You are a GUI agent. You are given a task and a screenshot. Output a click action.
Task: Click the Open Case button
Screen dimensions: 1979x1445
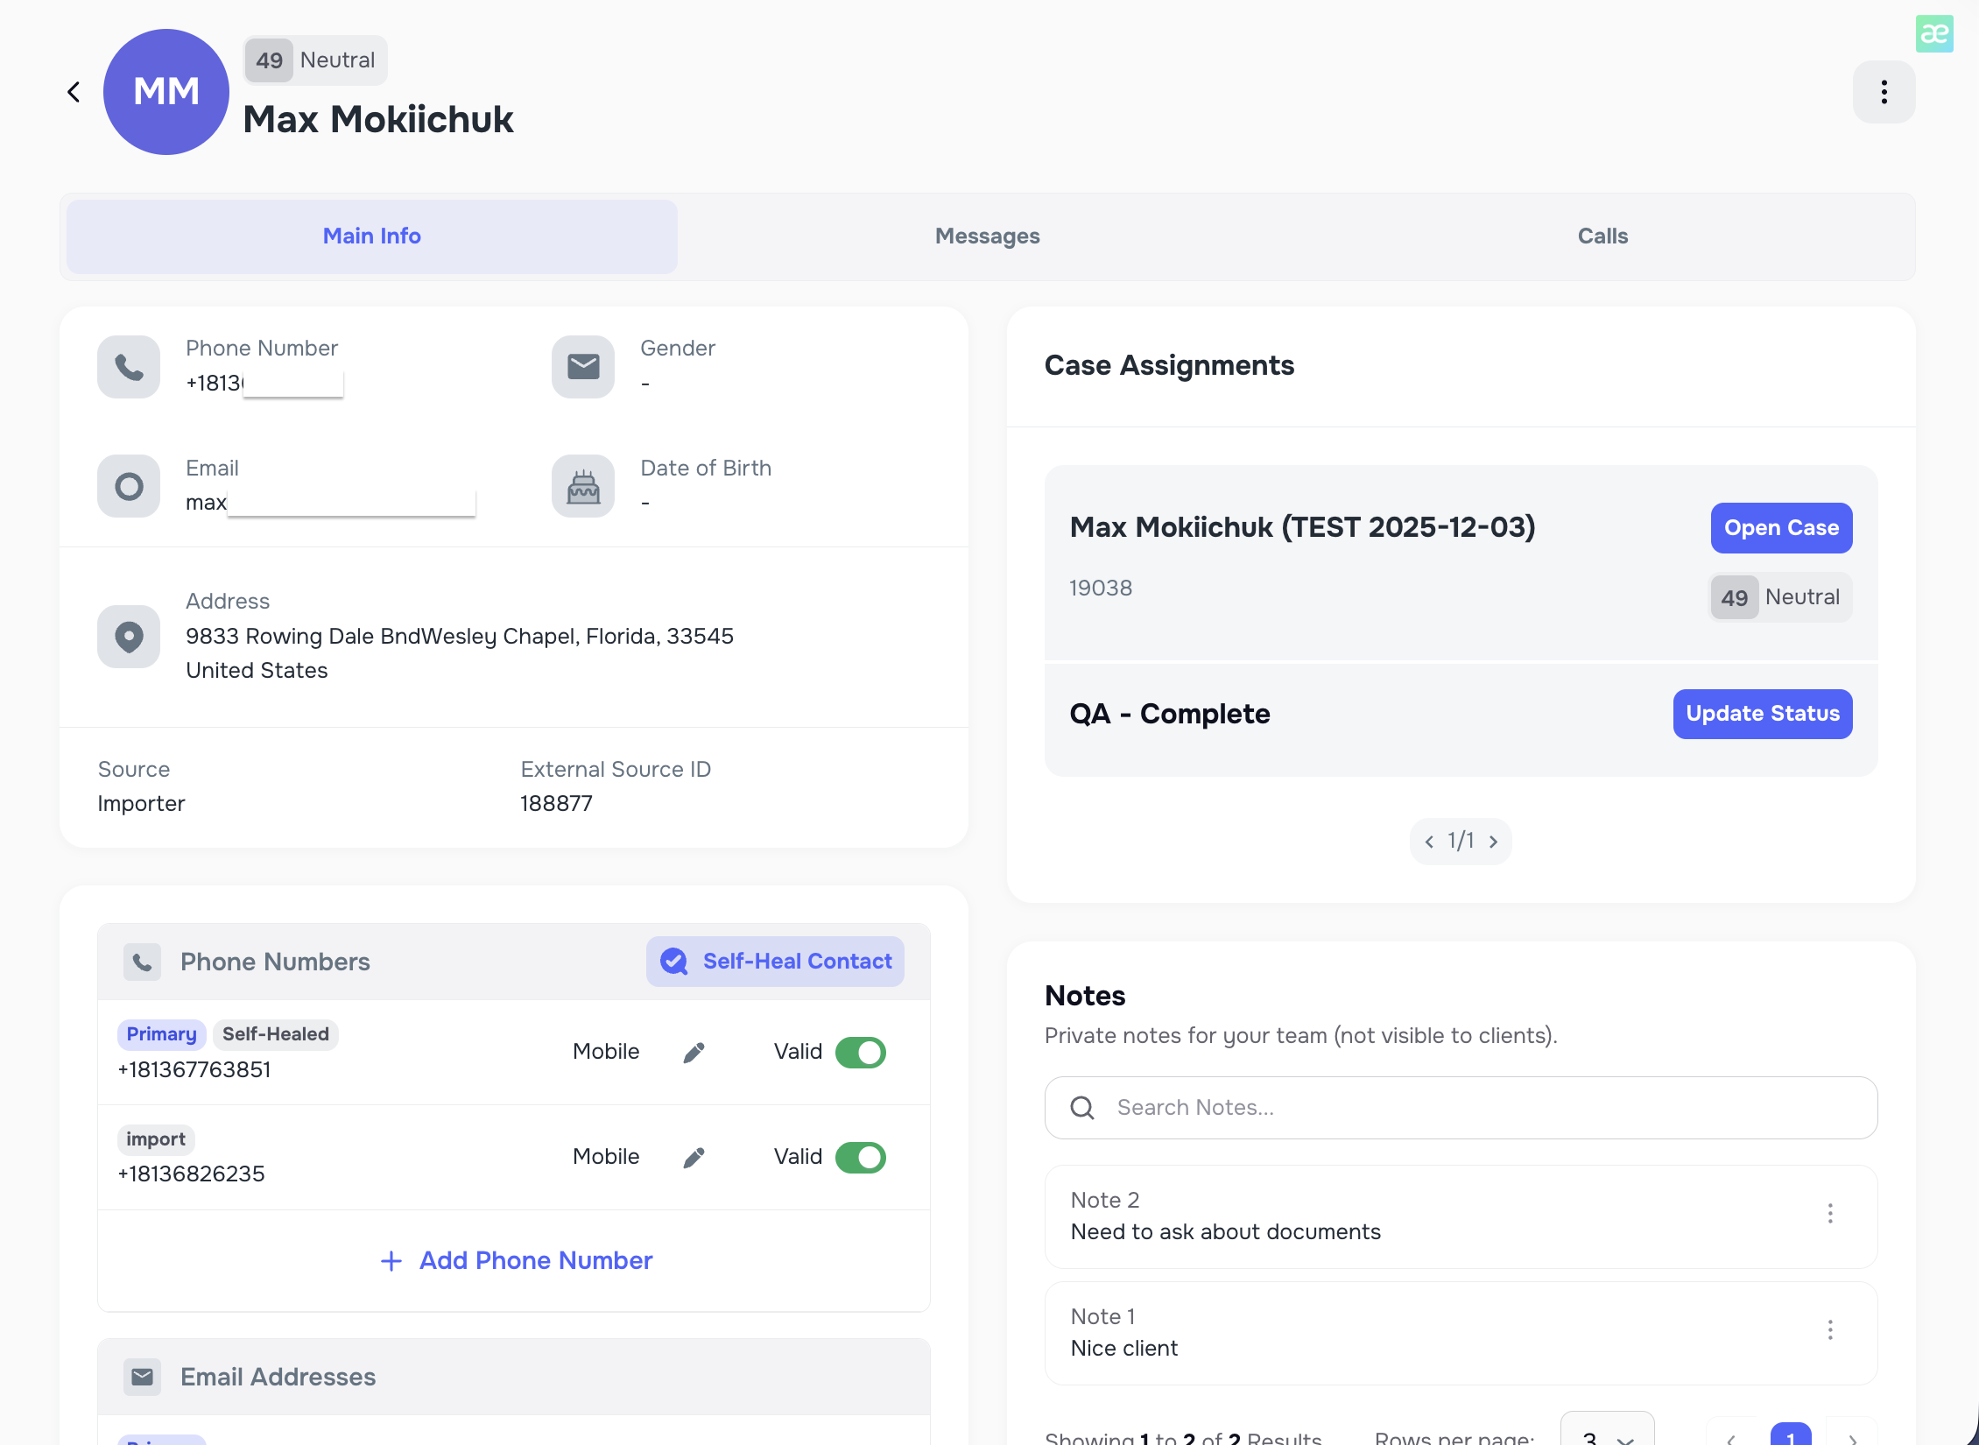coord(1781,528)
